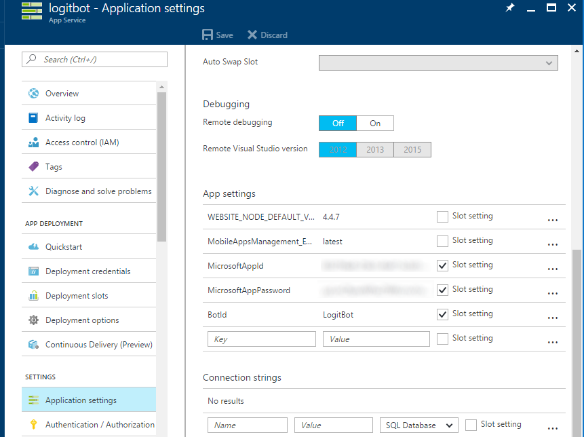Go to Deployment slots
This screenshot has height=437, width=584.
pos(89,295)
